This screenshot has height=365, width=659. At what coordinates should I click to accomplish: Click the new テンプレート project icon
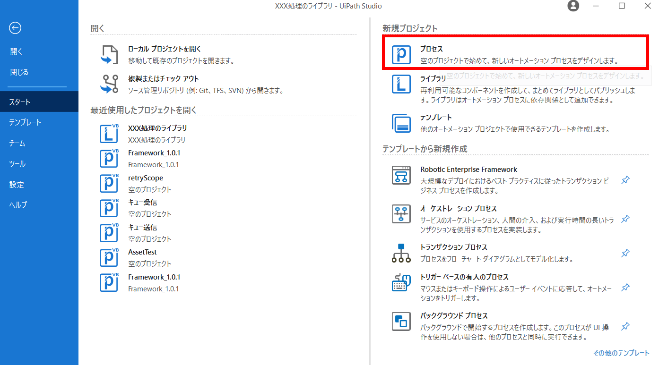point(401,123)
